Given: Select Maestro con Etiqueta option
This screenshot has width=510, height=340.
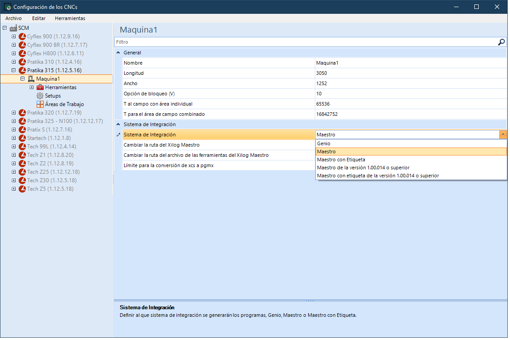Looking at the screenshot, I should pyautogui.click(x=411, y=160).
